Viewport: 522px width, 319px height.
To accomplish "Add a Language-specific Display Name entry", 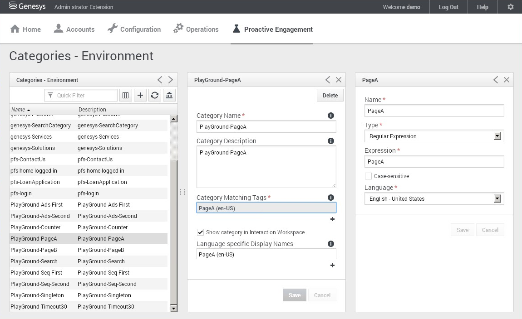I will click(x=332, y=266).
